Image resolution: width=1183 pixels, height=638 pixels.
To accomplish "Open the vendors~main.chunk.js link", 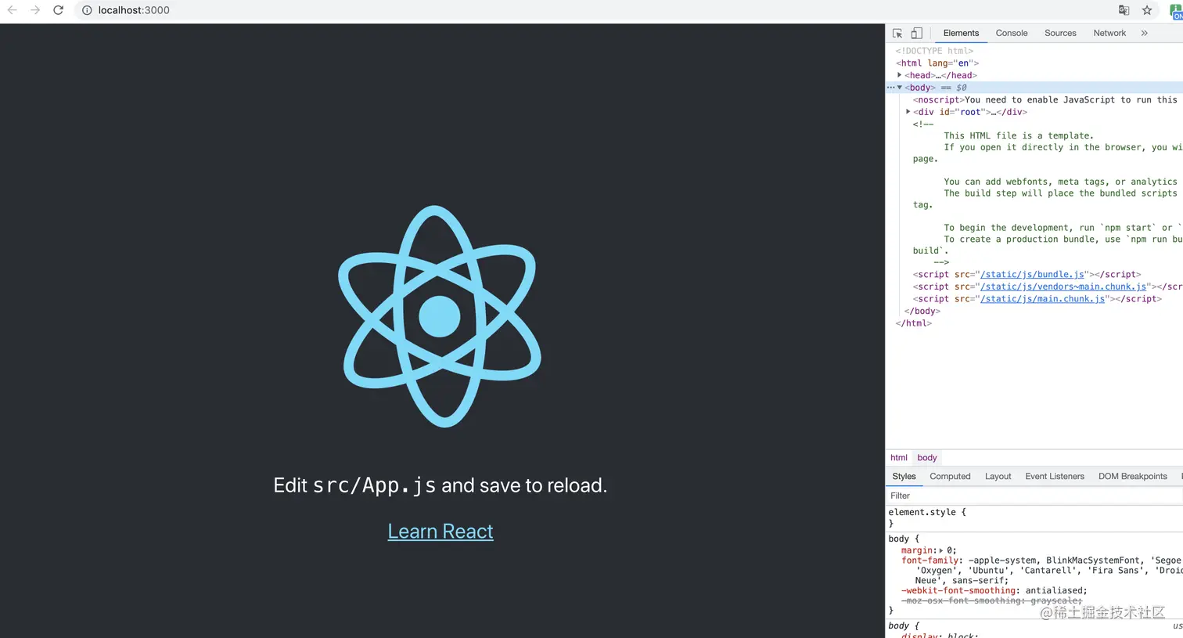I will [1063, 287].
